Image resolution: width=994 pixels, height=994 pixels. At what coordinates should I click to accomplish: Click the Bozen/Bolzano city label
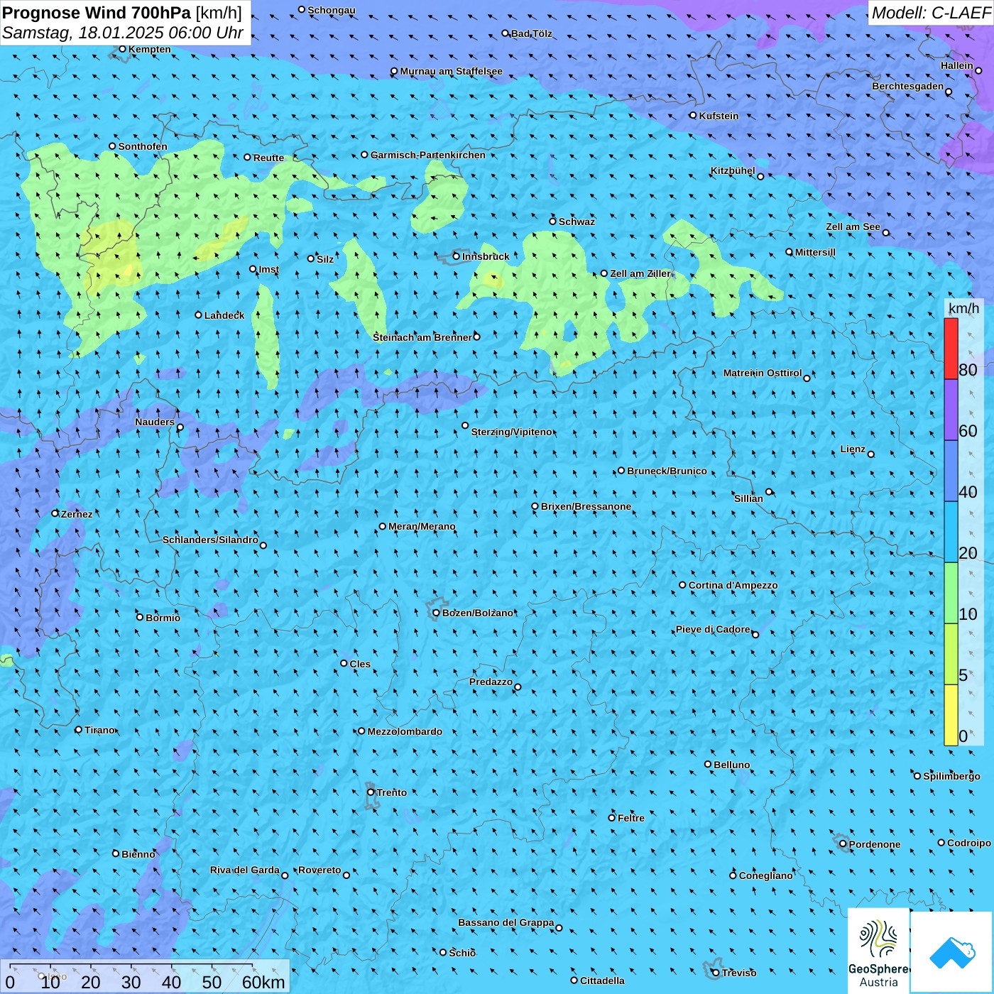(x=477, y=613)
